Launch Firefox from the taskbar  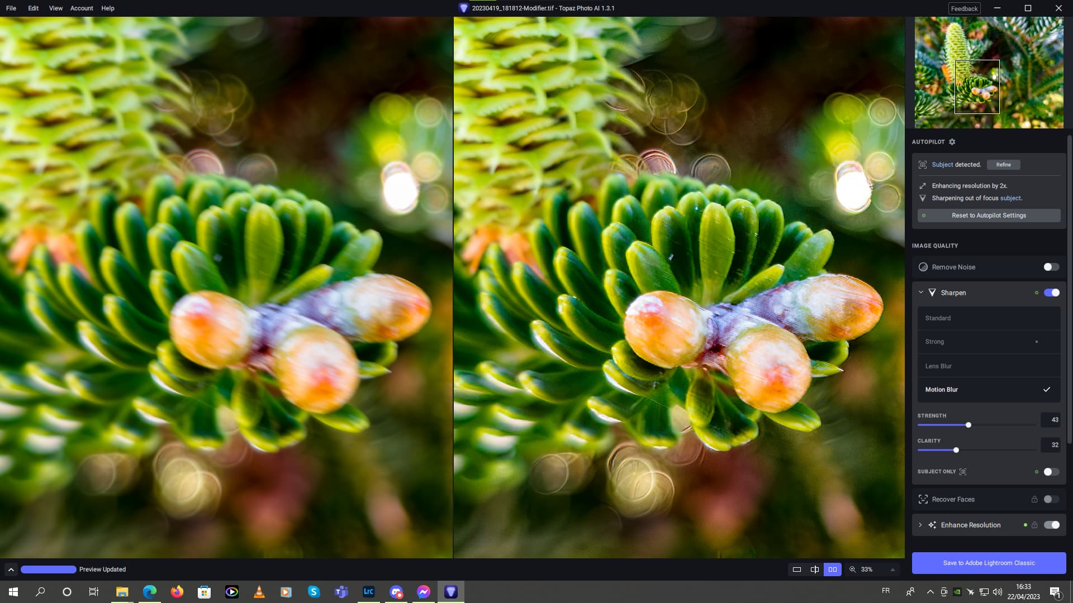[177, 591]
